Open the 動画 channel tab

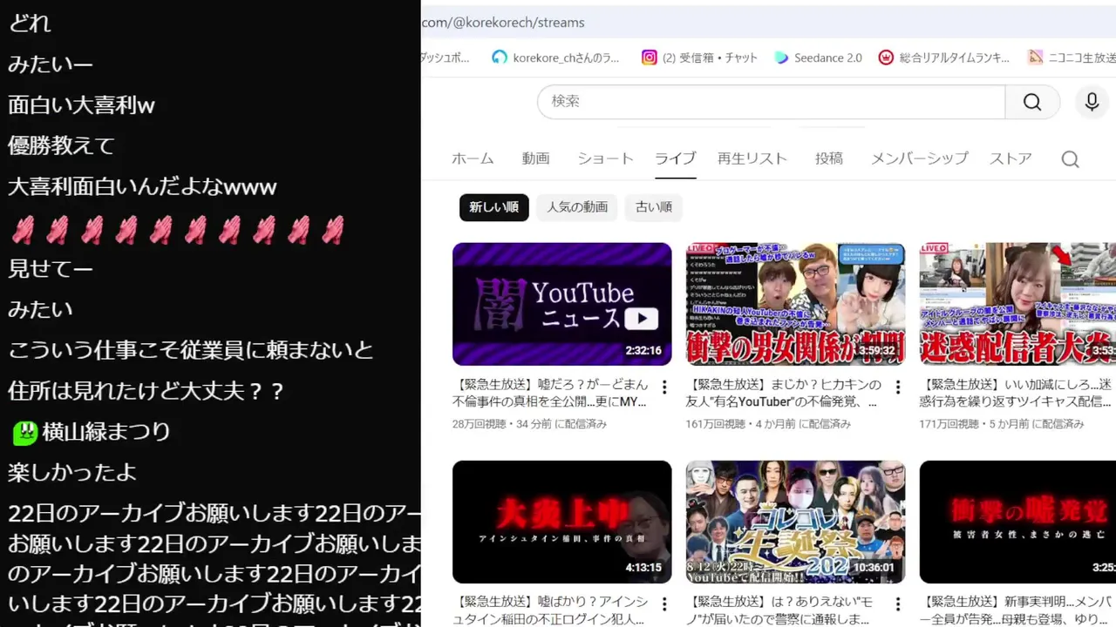coord(536,158)
